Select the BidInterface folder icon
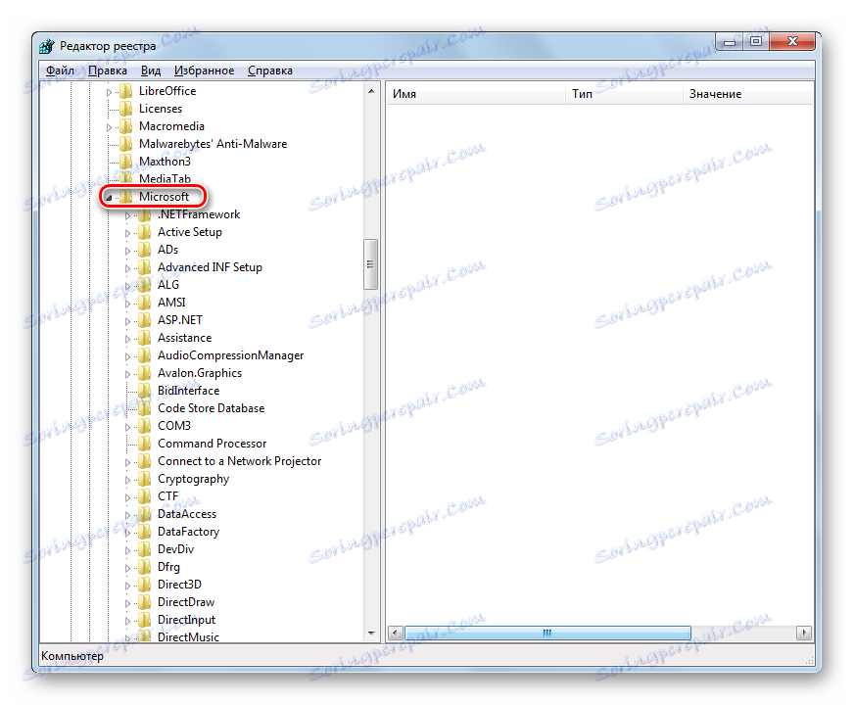Image resolution: width=854 pixels, height=705 pixels. click(144, 391)
